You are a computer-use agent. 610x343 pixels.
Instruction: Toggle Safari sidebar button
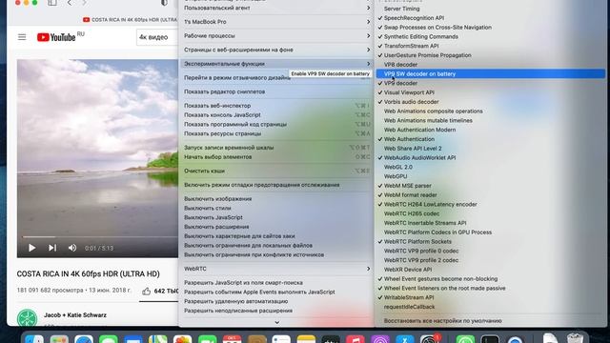[x=52, y=3]
